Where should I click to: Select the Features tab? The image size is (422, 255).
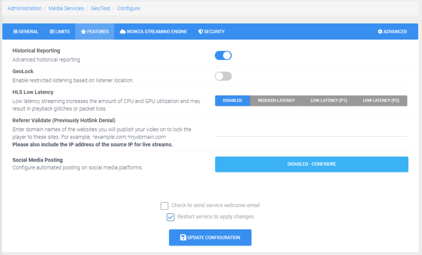95,31
